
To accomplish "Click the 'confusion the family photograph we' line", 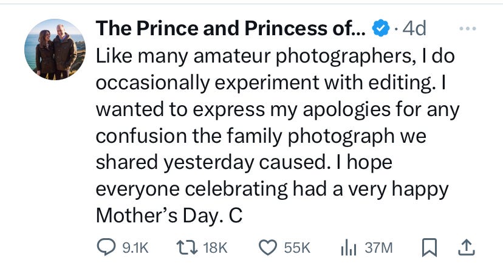I will pyautogui.click(x=261, y=136).
